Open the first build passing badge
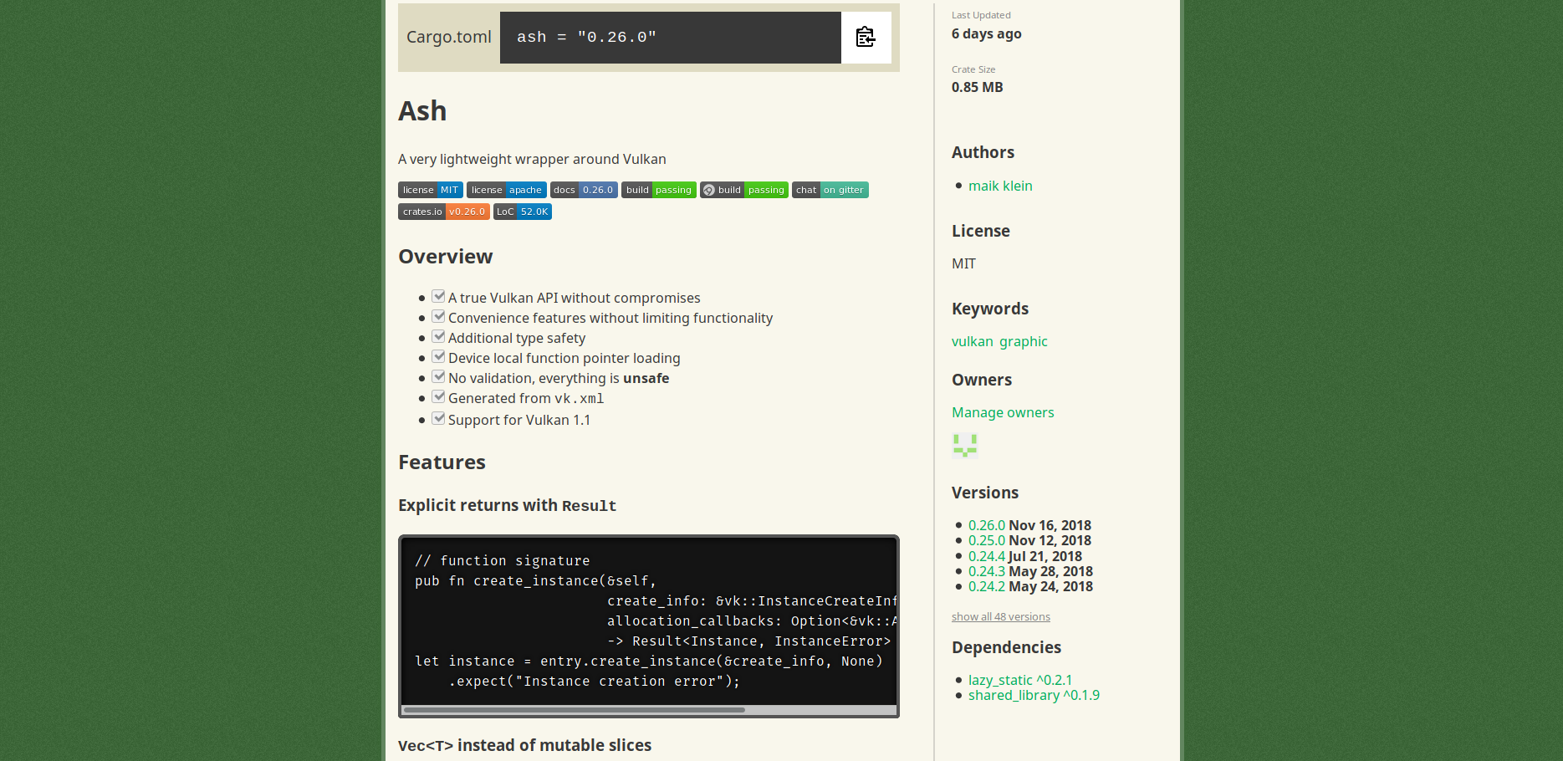Viewport: 1563px width, 761px height. [659, 190]
